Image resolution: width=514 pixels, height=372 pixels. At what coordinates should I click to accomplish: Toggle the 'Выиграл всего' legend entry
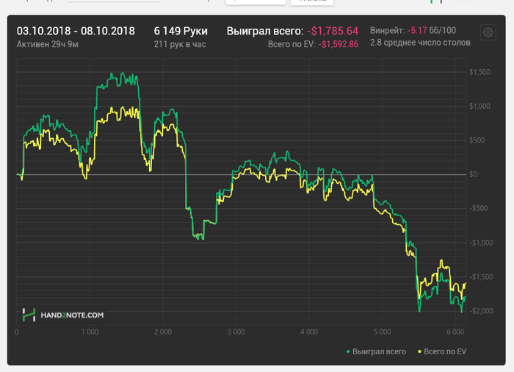[x=376, y=351]
